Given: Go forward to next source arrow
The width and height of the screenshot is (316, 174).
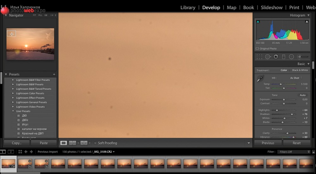Looking at the screenshot, I should pos(31,152).
